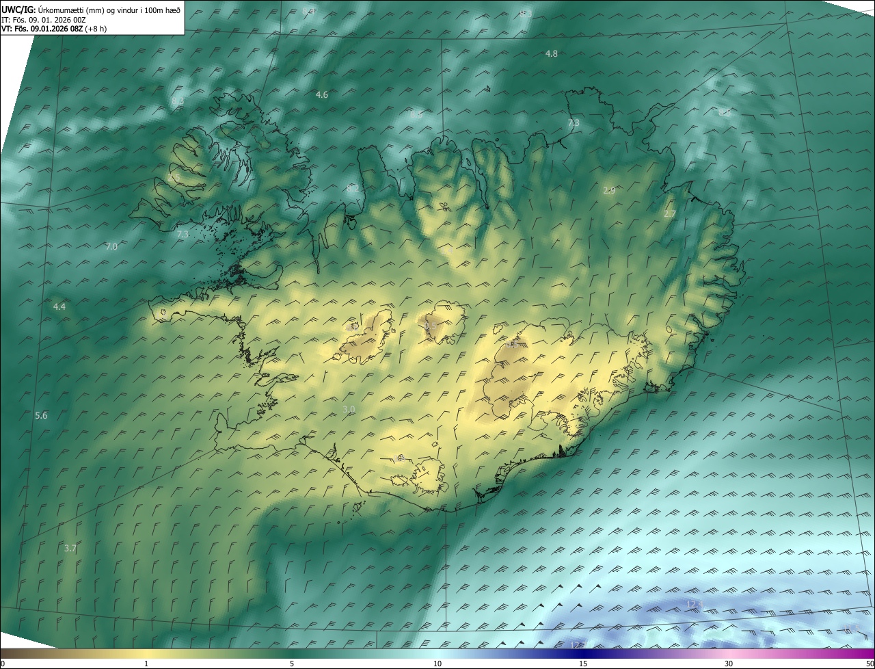
Task: Click the 7.0 value label on the map
Action: pyautogui.click(x=111, y=246)
